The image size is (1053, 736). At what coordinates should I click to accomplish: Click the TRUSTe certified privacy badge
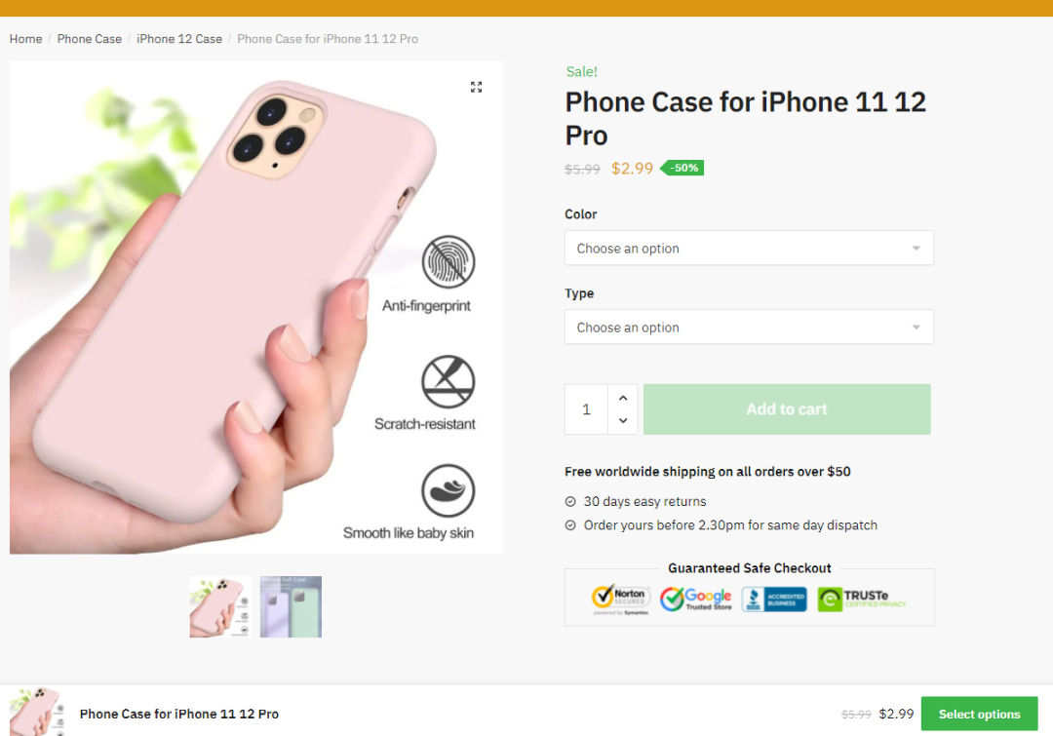click(x=862, y=599)
